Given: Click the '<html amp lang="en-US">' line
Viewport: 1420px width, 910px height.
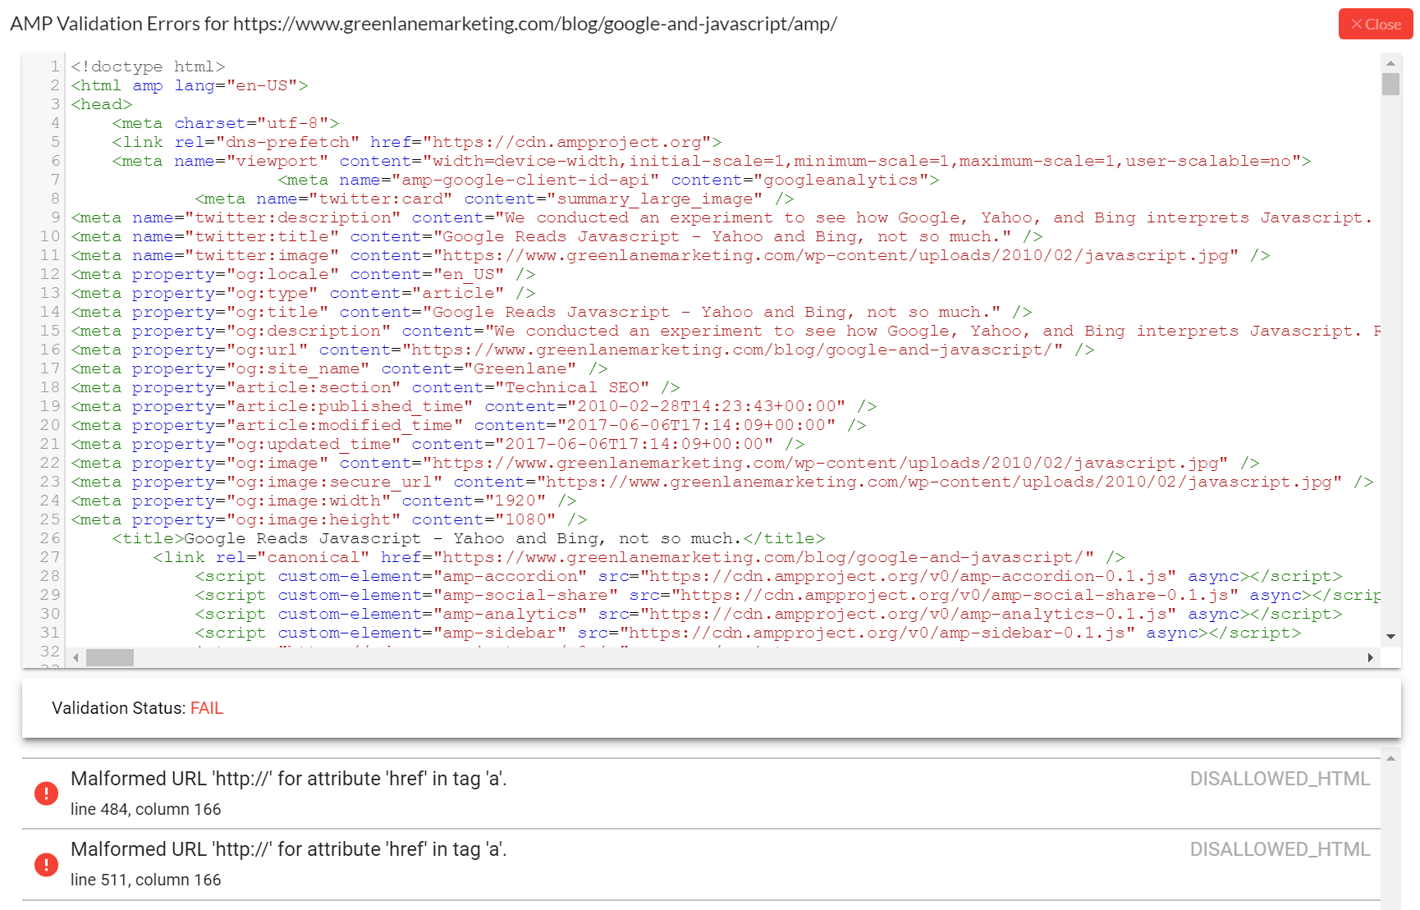Looking at the screenshot, I should [190, 85].
